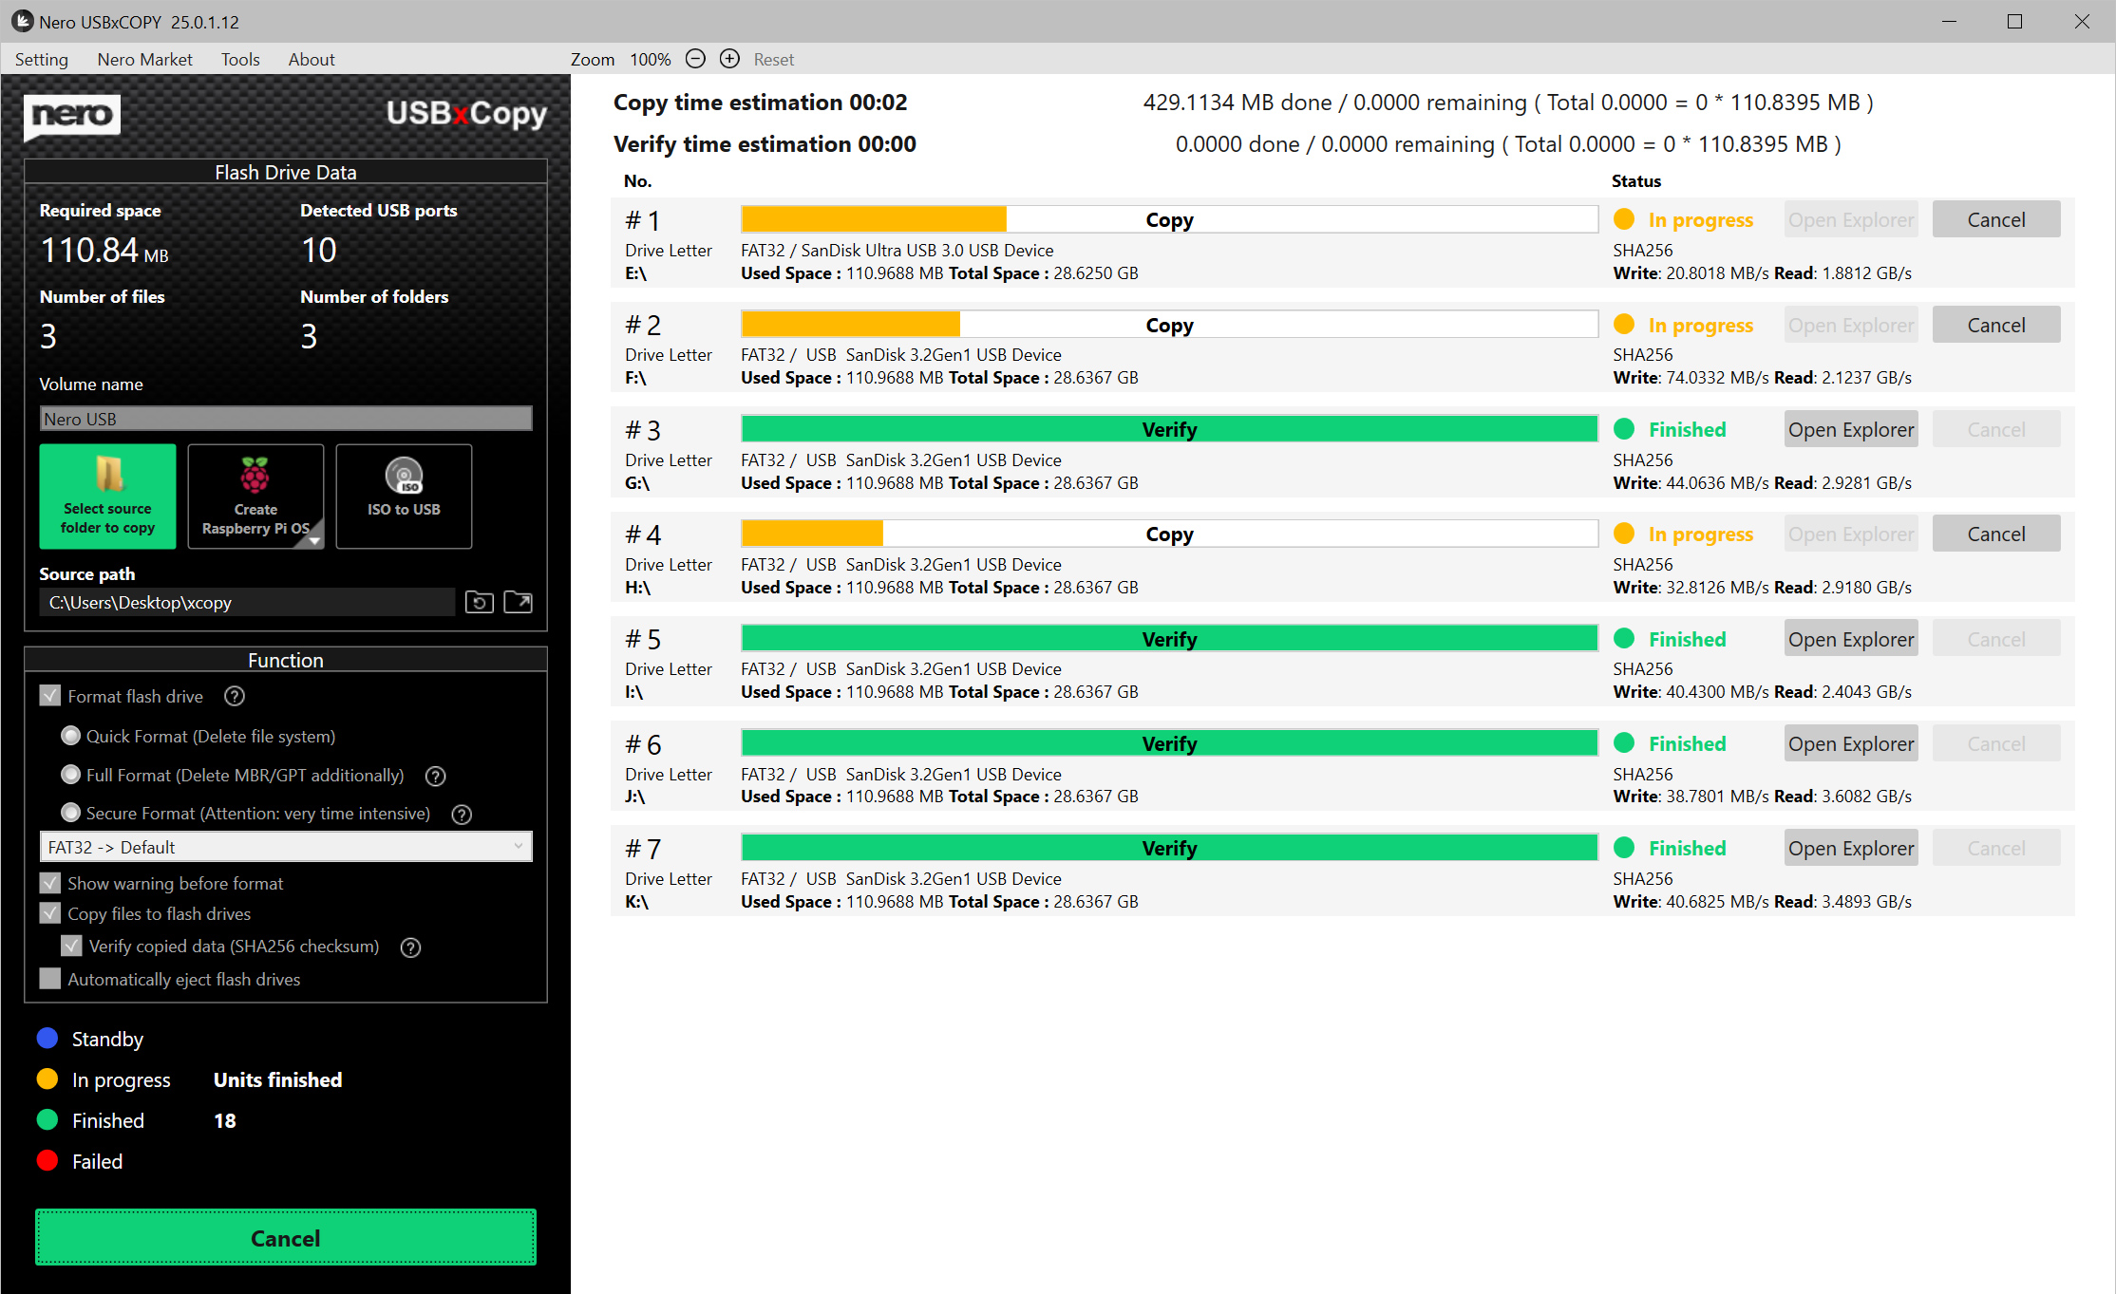Click 'Verify time estimation 00:00' text
Screen dimensions: 2116x1294
click(765, 144)
